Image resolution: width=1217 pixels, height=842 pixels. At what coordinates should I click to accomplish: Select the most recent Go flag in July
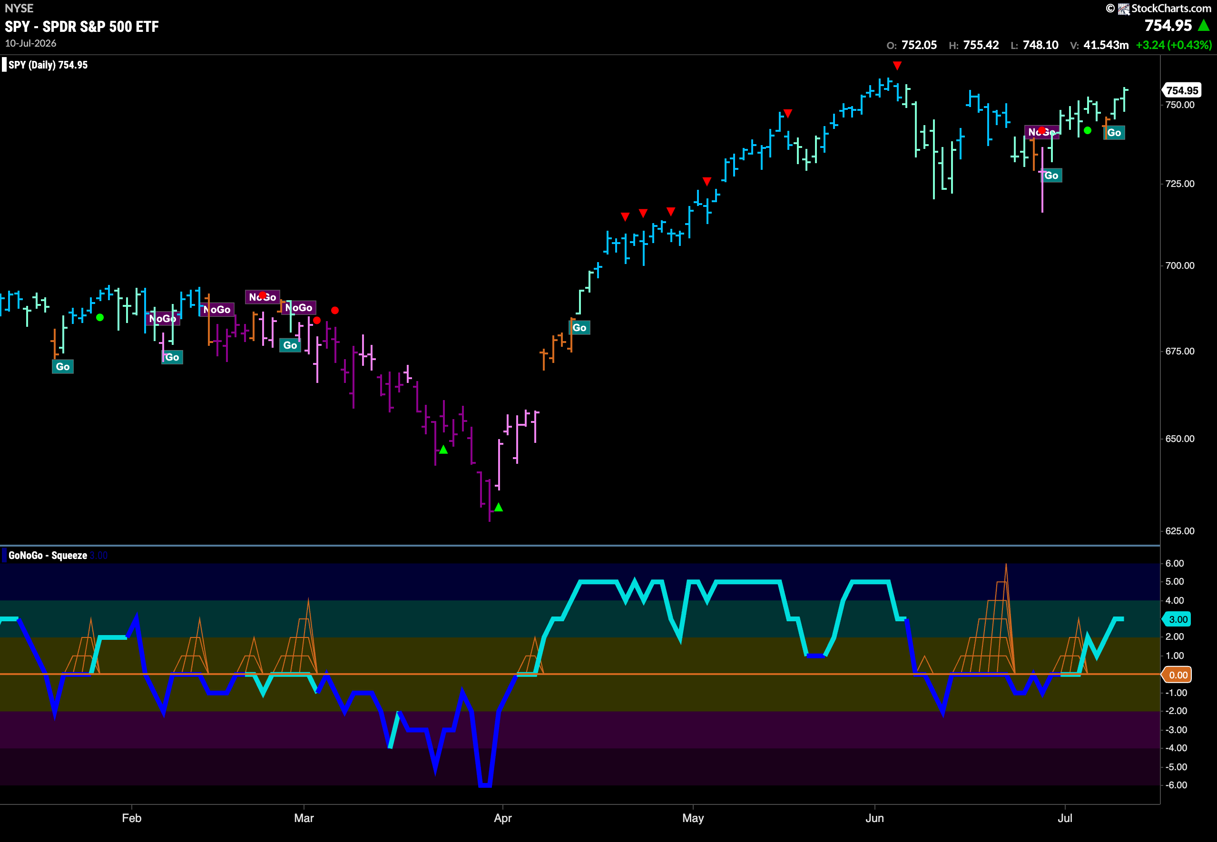pos(1114,132)
